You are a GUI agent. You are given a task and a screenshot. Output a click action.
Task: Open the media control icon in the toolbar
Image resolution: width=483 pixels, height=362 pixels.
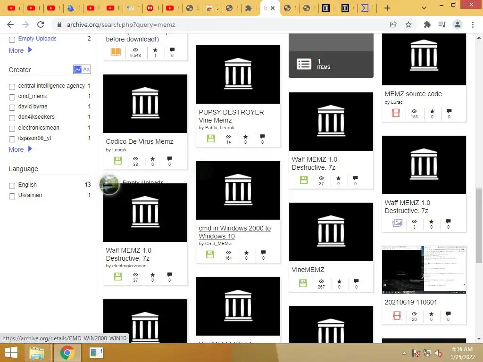pos(442,25)
